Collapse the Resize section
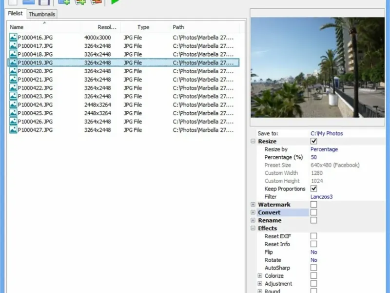Viewport: 390px width, 293px height. tap(253, 141)
